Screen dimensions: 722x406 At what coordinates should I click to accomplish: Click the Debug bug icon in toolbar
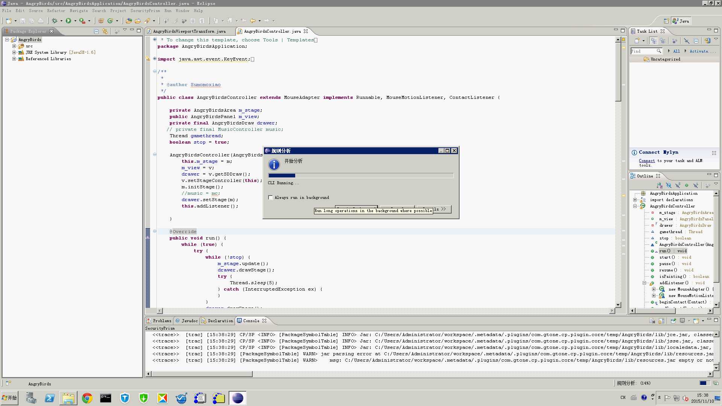pos(55,21)
